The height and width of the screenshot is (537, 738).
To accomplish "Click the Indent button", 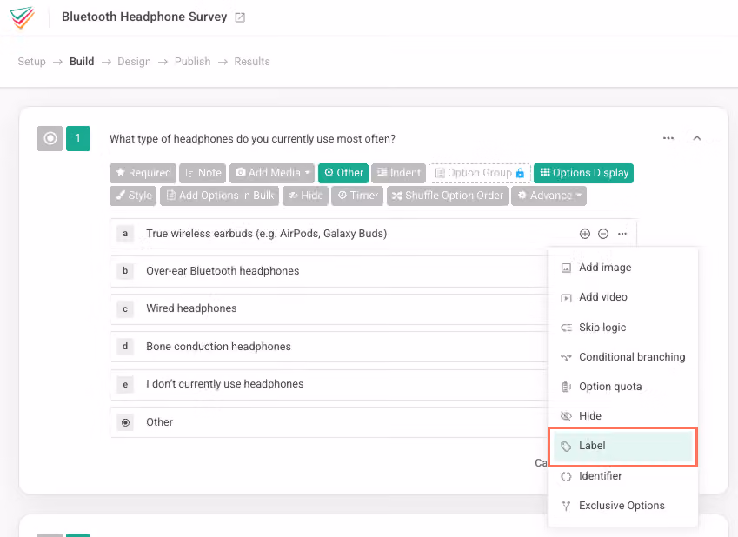I will click(399, 173).
